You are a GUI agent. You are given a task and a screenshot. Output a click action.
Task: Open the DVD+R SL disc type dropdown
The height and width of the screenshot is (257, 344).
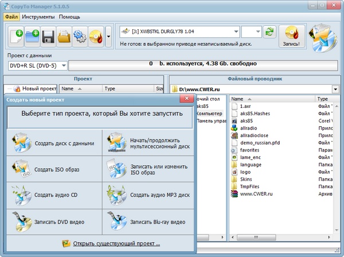tap(62, 66)
